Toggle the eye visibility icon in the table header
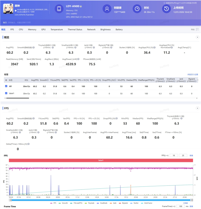Viewport: 201px width, 209px height. [x=6, y=80]
